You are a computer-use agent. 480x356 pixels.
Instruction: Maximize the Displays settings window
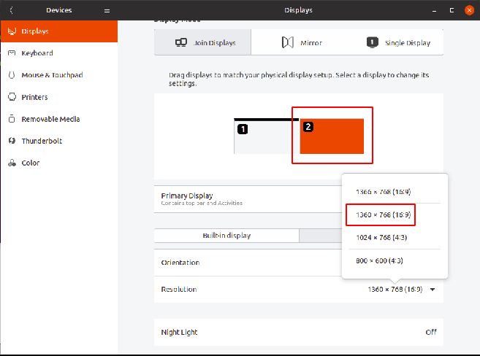[452, 11]
